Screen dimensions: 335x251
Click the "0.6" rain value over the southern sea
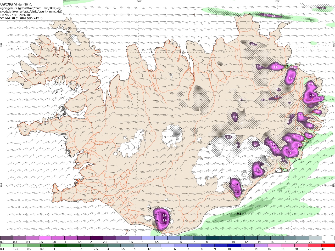pyautogui.click(x=239, y=214)
